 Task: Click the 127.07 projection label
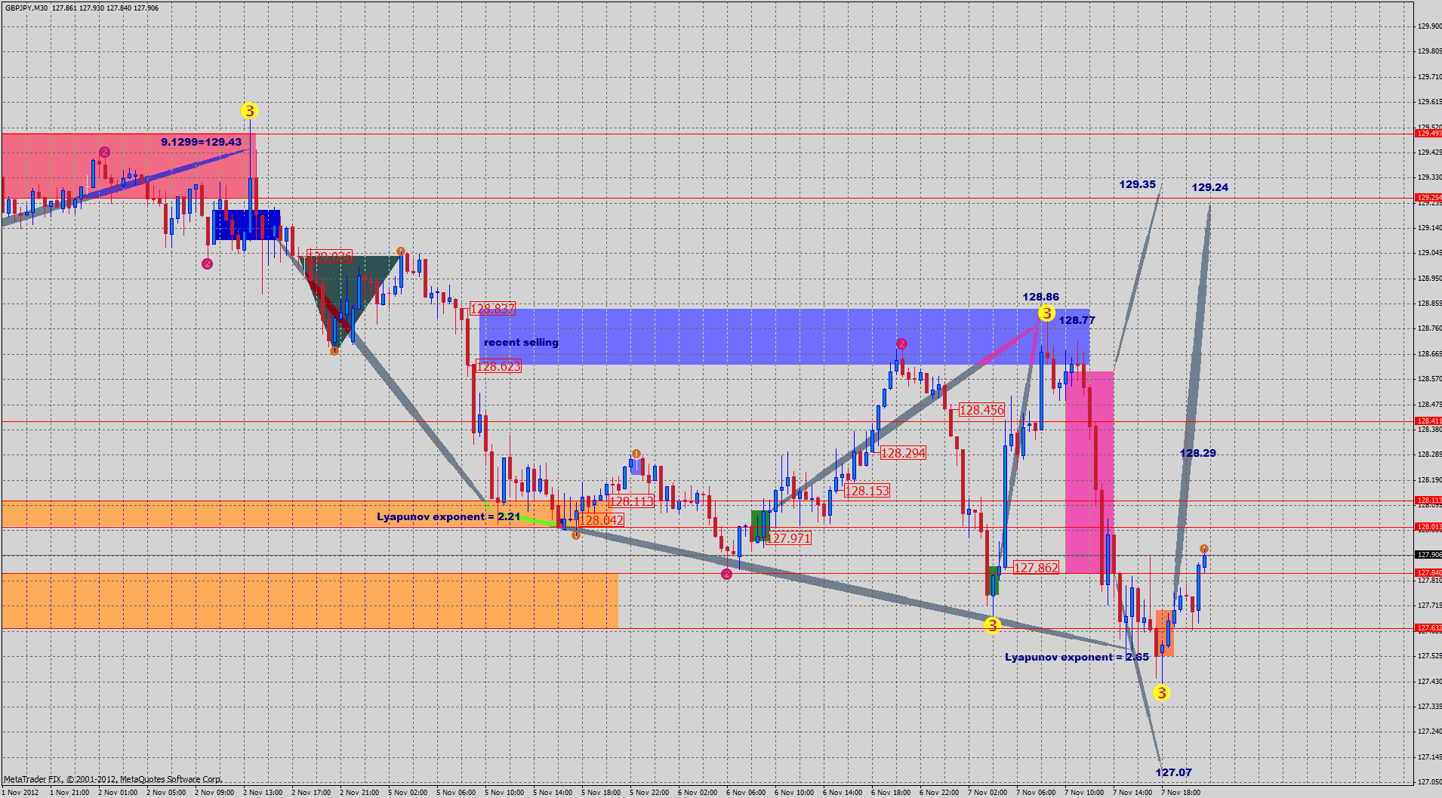pos(1173,772)
